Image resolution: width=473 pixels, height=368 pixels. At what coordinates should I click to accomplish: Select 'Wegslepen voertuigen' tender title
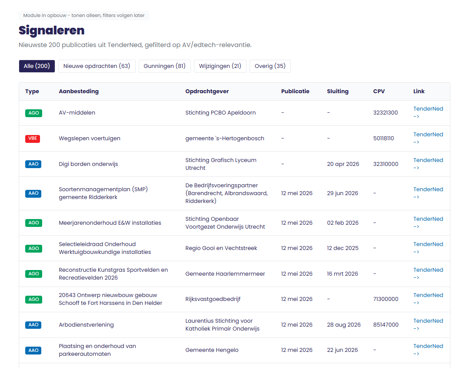[90, 138]
